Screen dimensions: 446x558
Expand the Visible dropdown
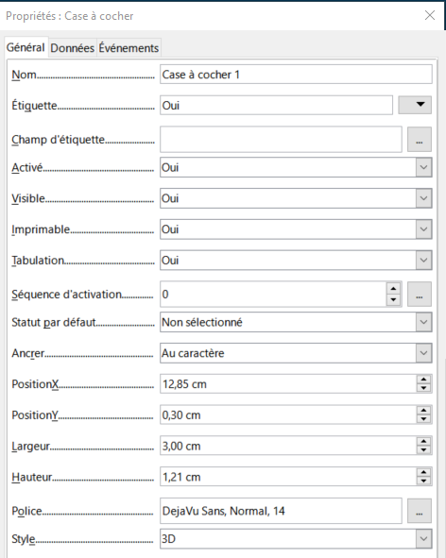pyautogui.click(x=423, y=198)
